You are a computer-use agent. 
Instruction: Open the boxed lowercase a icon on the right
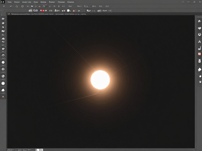tap(199, 61)
